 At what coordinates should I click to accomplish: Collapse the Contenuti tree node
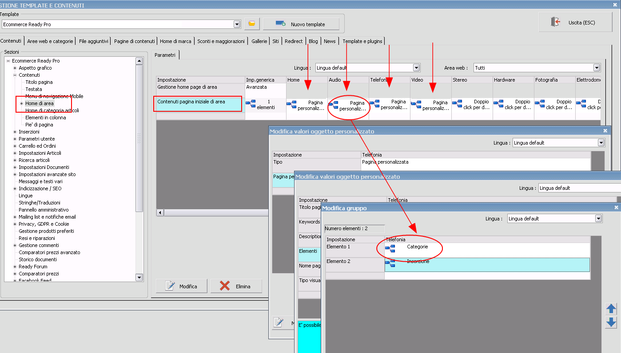point(15,75)
